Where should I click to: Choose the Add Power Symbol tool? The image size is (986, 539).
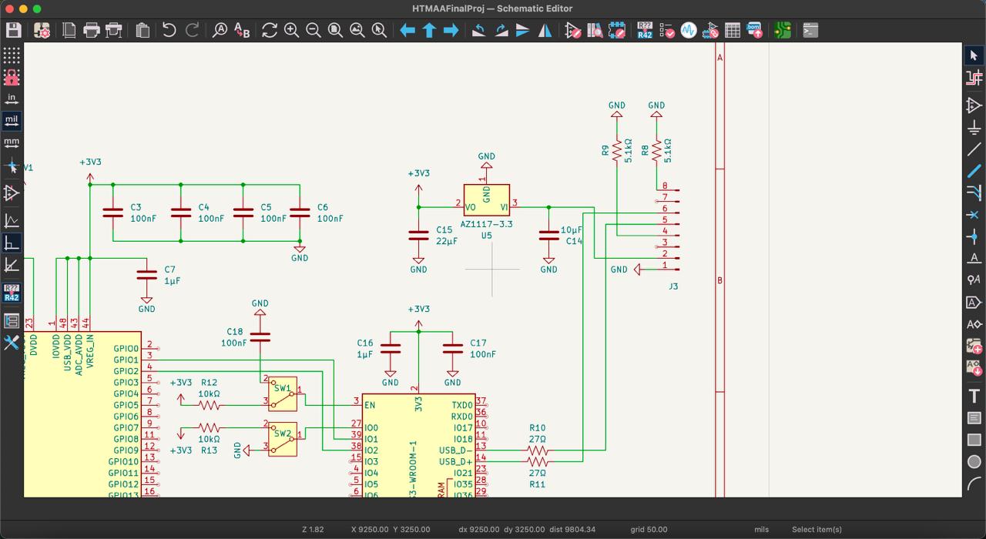pyautogui.click(x=974, y=126)
